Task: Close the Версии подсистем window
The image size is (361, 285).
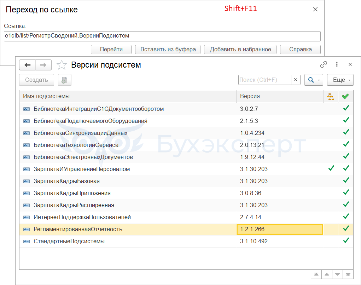Action: (350, 64)
